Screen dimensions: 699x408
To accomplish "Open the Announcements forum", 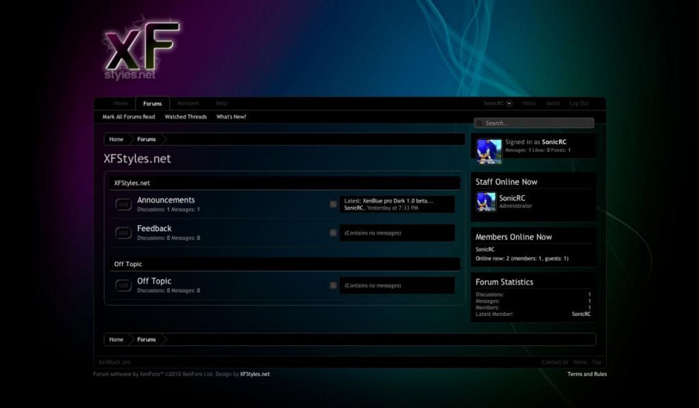I will click(166, 200).
